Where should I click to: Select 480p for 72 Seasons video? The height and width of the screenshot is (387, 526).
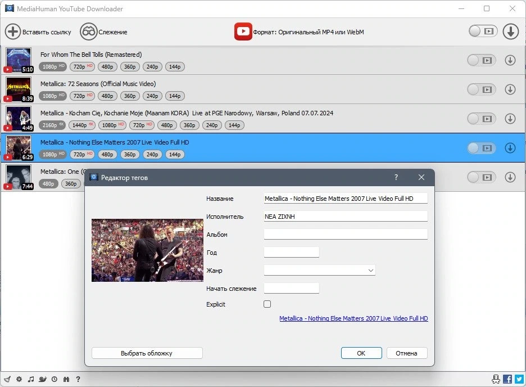point(107,96)
